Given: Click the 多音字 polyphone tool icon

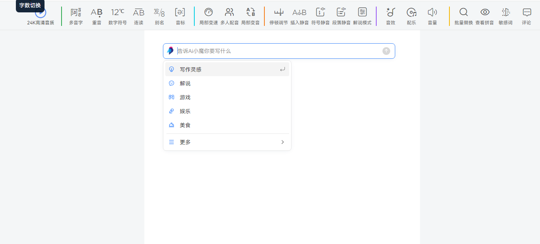Looking at the screenshot, I should point(76,13).
